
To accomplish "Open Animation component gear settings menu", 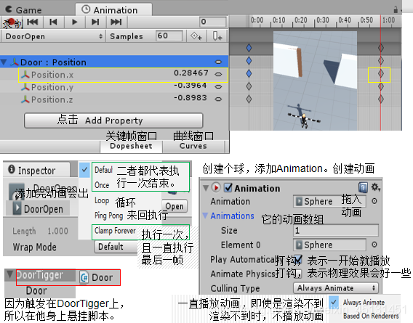I will (x=375, y=187).
